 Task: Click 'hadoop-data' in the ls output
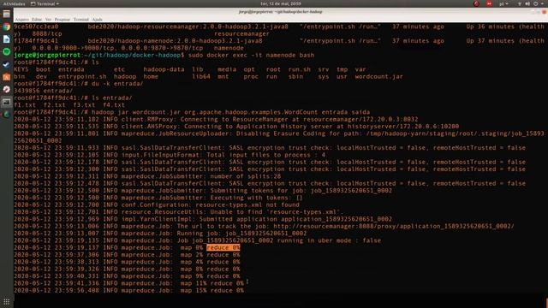tap(164, 69)
